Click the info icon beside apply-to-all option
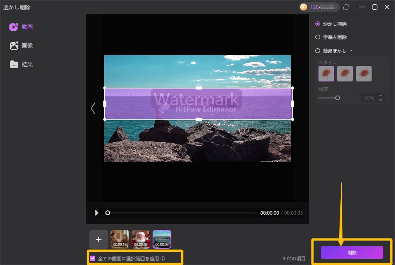Screen dimensions: 395x265 [163, 258]
